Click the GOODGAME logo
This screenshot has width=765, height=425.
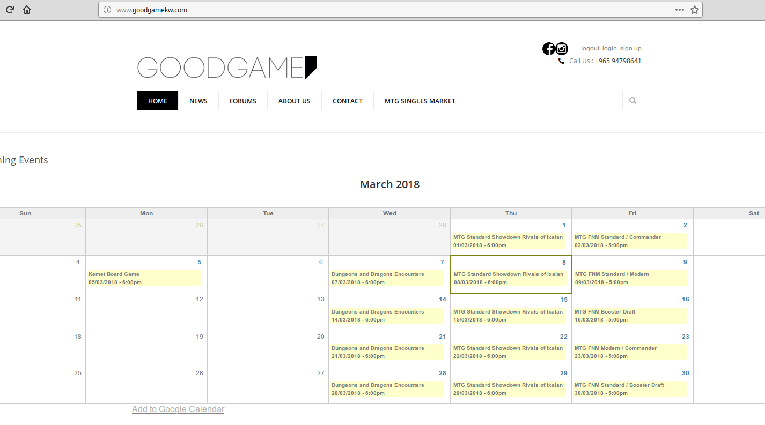227,68
